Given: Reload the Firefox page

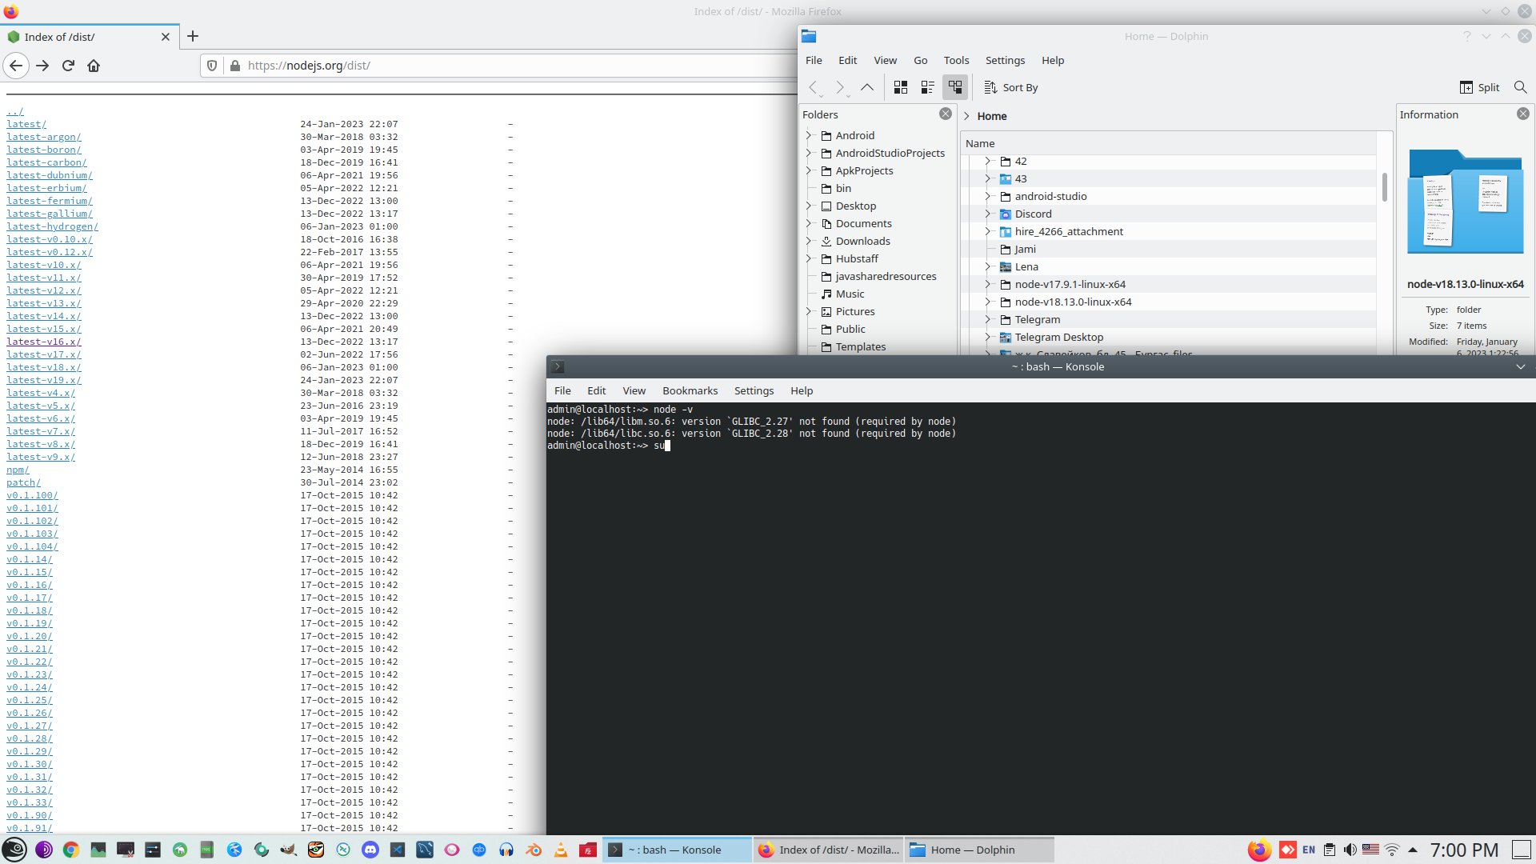Looking at the screenshot, I should [68, 66].
